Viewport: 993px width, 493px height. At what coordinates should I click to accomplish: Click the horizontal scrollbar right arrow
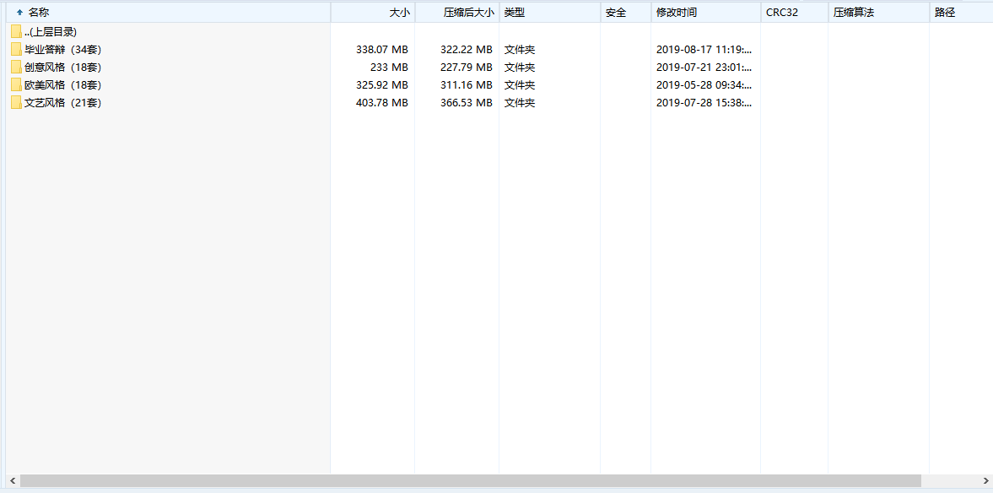point(985,481)
